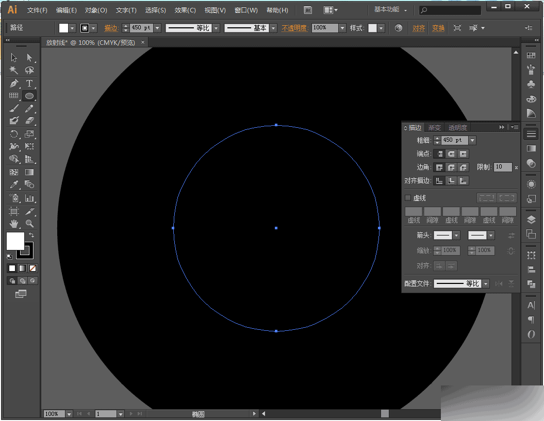Choose round join in 边角 options
544x421 pixels.
[451, 167]
